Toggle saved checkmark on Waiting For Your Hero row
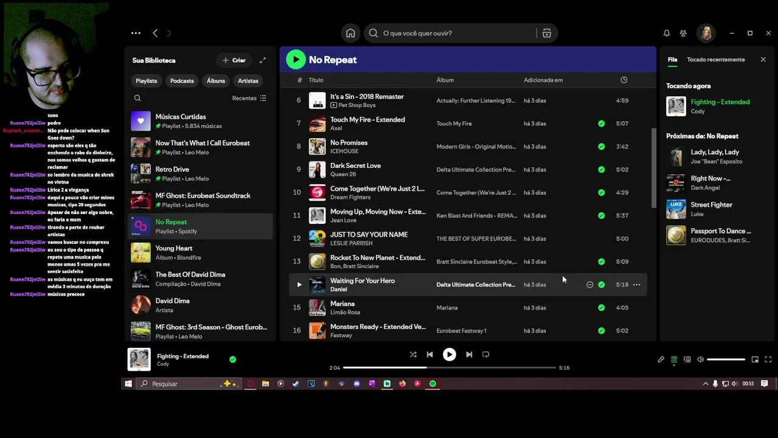 (x=601, y=285)
